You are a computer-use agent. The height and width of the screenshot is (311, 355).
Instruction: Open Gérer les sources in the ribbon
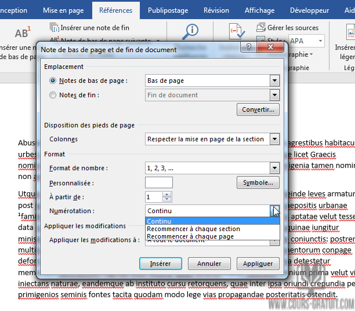287,28
